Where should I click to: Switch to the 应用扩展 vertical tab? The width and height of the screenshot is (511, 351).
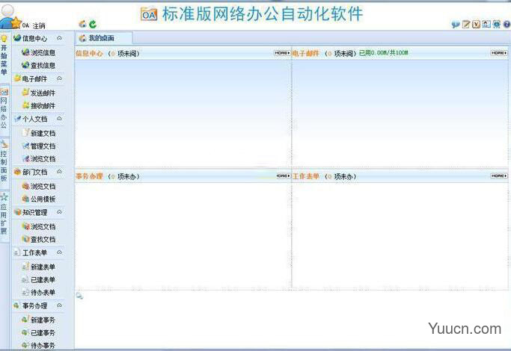pos(4,214)
